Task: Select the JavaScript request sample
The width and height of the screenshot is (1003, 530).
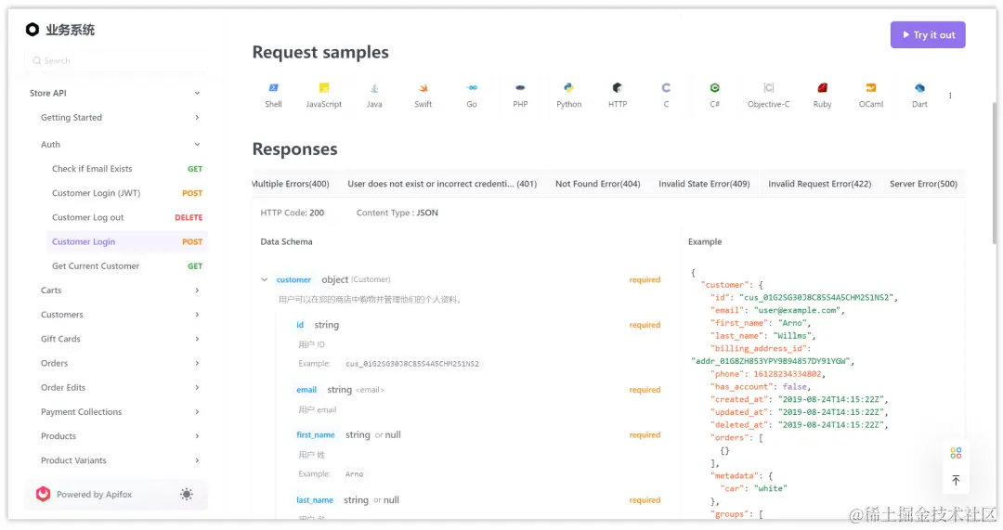Action: (x=324, y=95)
